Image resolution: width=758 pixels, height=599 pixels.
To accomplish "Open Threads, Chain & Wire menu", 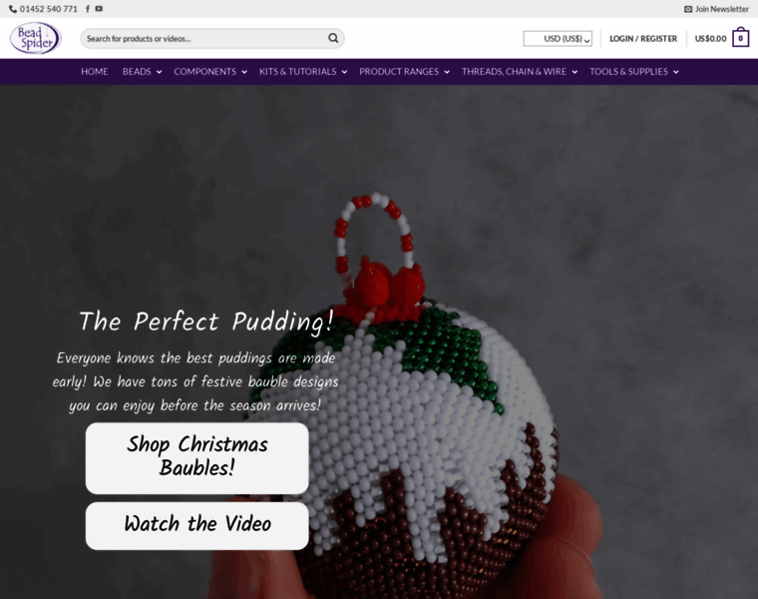I will pyautogui.click(x=520, y=72).
